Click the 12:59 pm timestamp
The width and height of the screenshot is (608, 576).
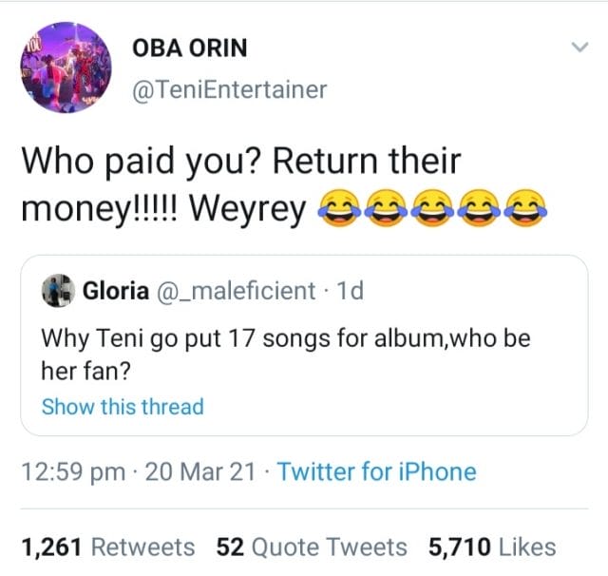tap(75, 471)
